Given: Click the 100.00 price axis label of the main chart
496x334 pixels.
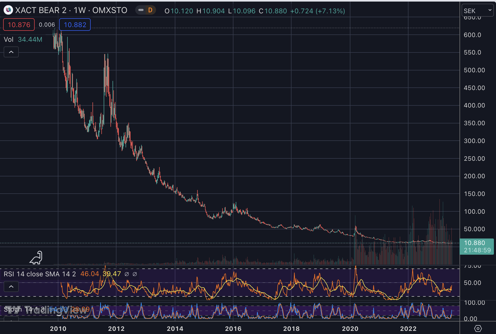Looking at the screenshot, I should [474, 212].
